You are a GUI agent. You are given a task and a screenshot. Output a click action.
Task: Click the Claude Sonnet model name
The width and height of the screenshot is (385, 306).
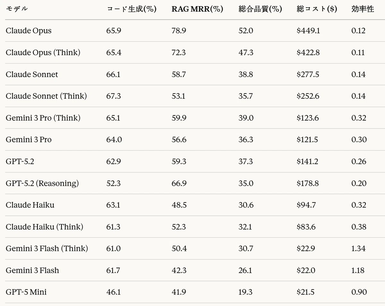[x=32, y=74]
